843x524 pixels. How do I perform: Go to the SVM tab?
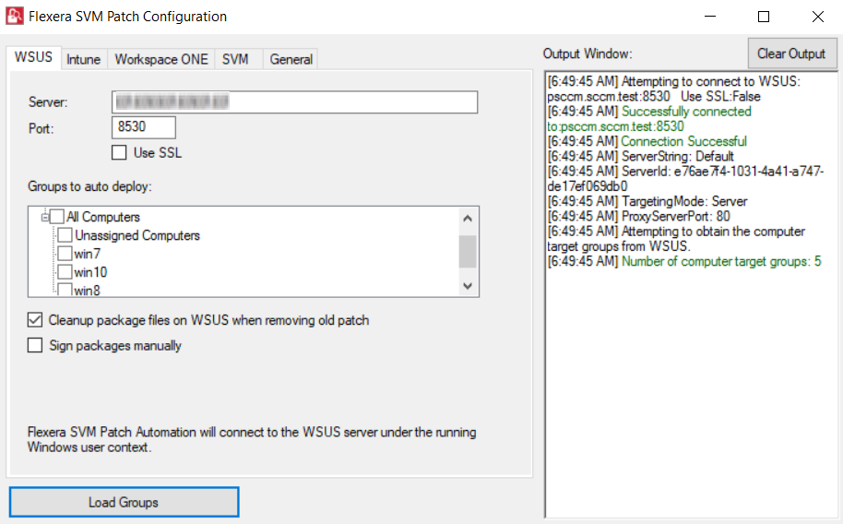coord(235,59)
